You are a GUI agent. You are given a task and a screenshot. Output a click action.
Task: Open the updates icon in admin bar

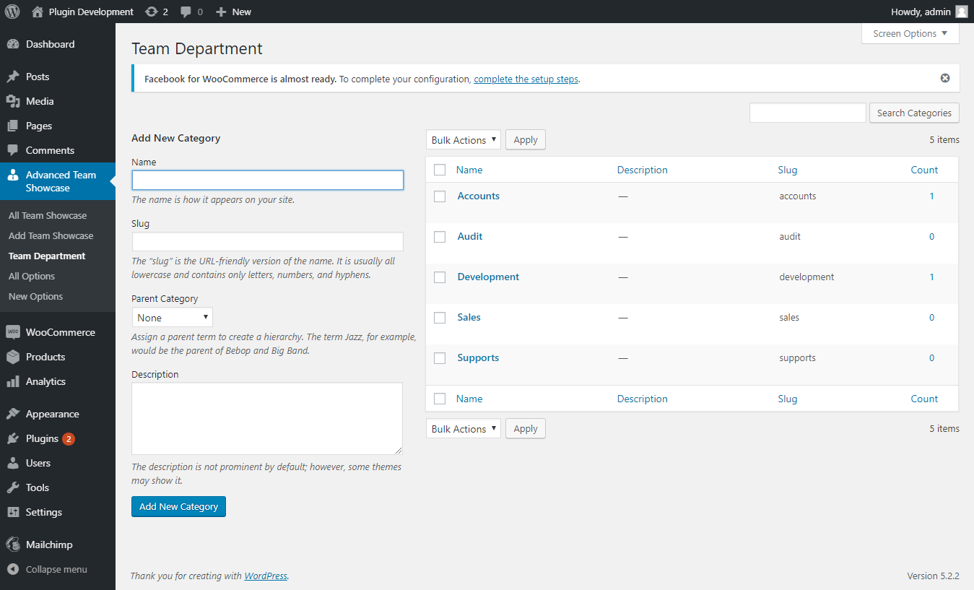151,12
